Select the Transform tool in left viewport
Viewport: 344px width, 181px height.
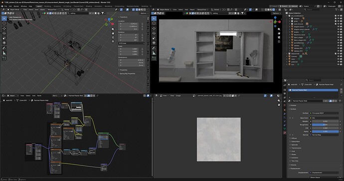point(4,43)
